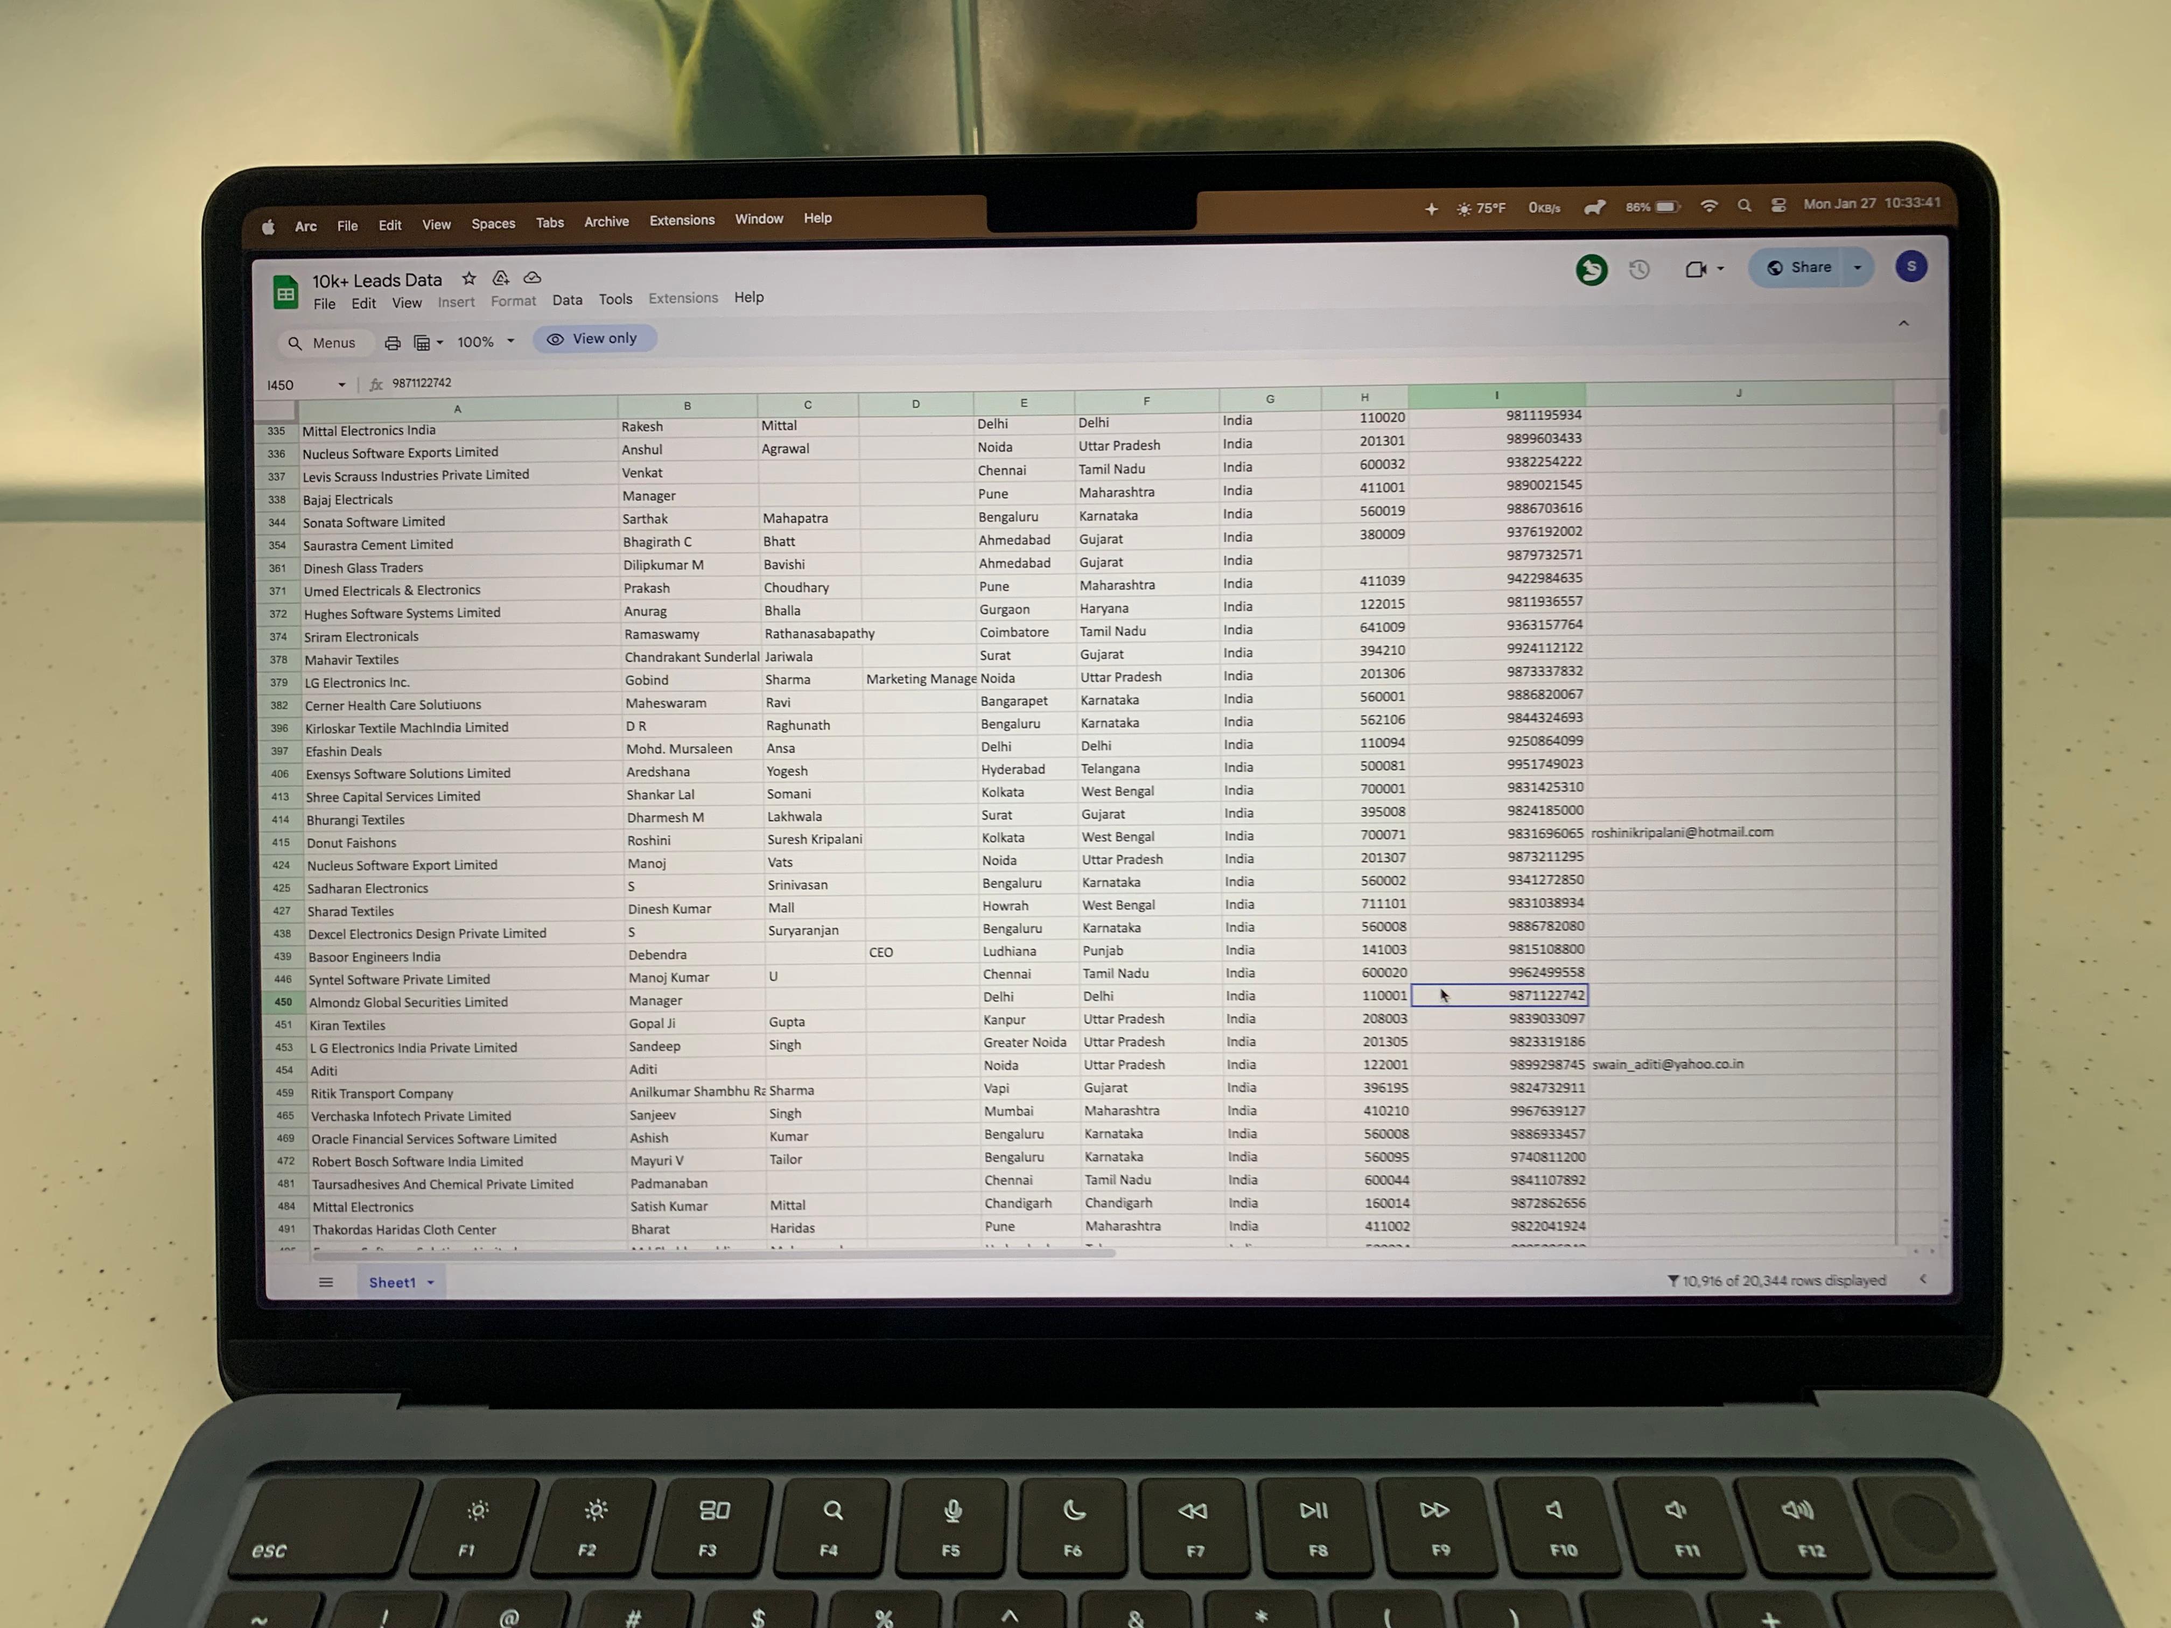
Task: Click the View only button
Action: [x=594, y=339]
